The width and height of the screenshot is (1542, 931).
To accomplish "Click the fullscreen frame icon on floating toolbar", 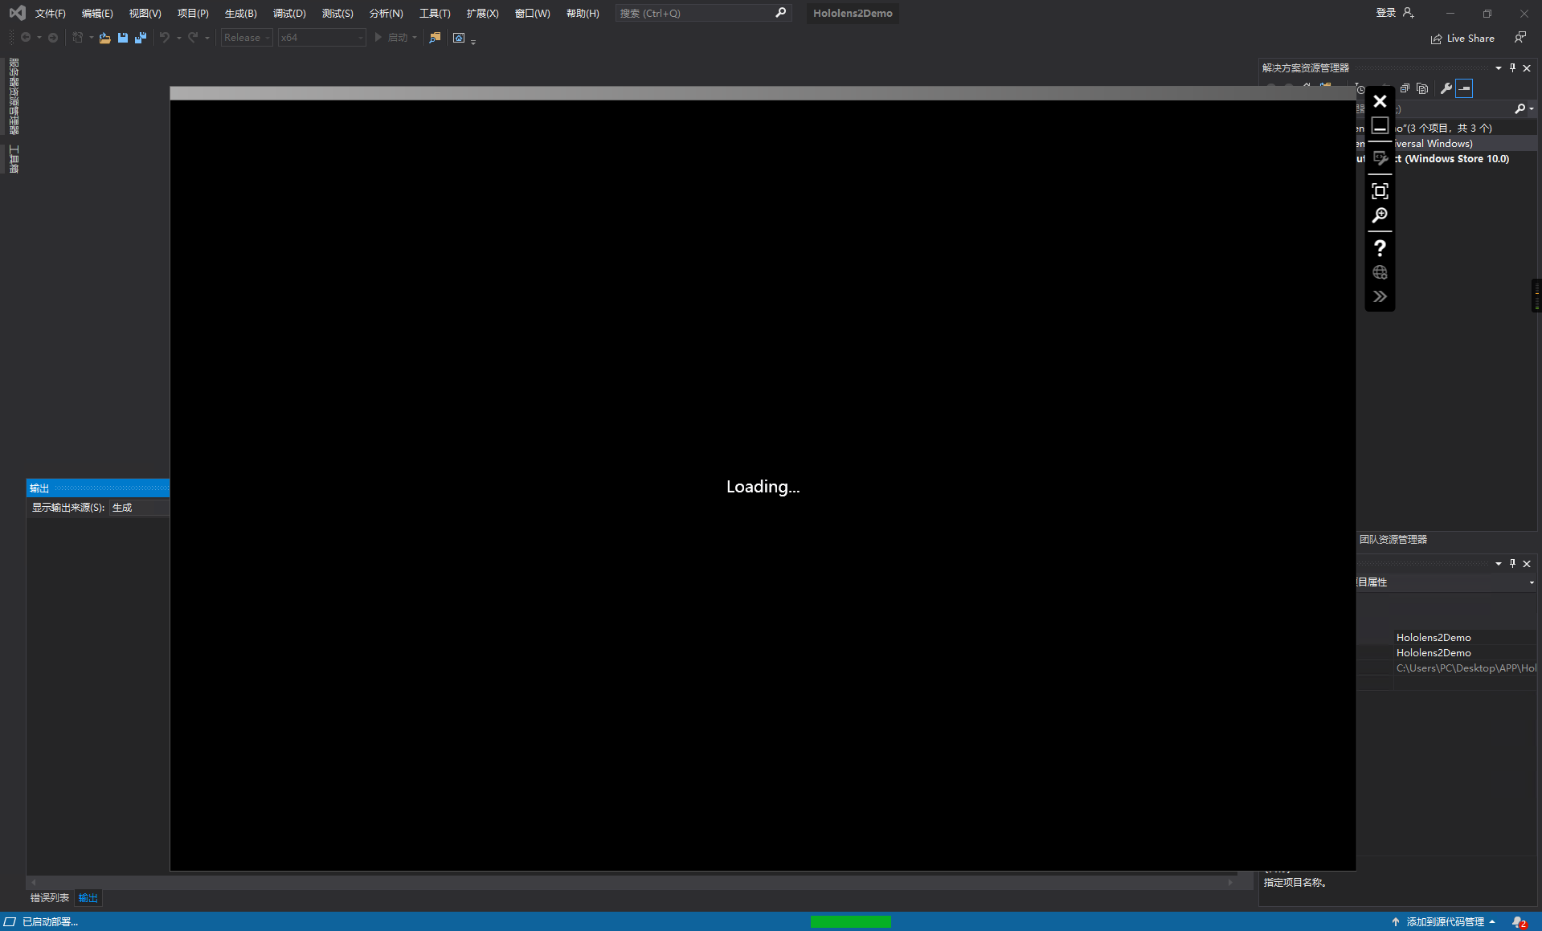I will tap(1380, 191).
